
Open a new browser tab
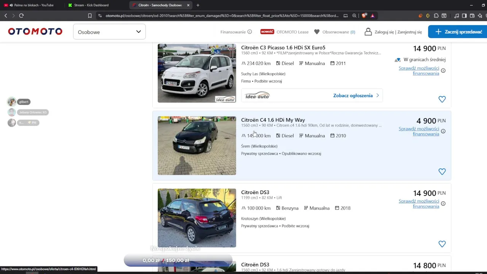tap(198, 5)
